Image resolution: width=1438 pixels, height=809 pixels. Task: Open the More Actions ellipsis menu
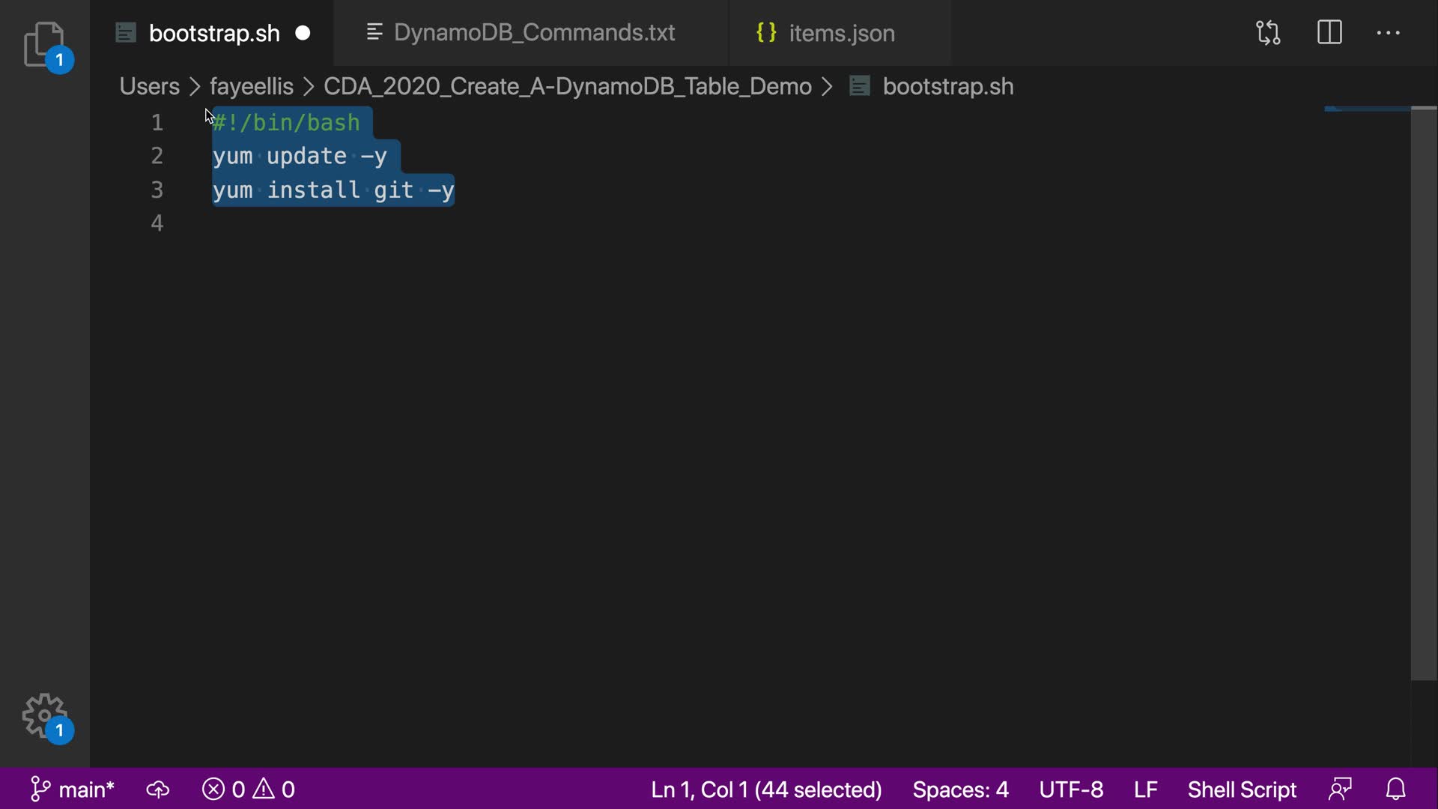(x=1388, y=33)
